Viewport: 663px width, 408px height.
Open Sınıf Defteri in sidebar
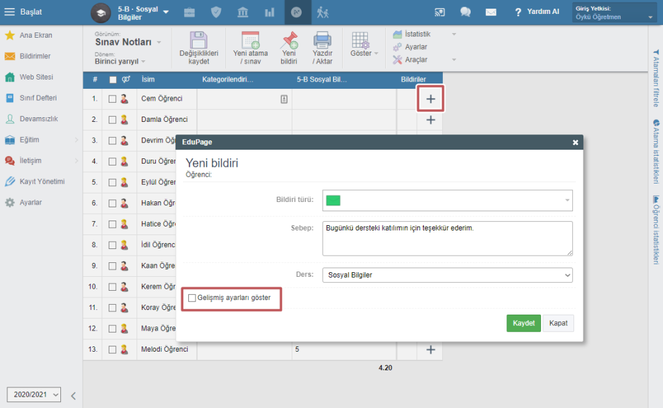(x=38, y=98)
